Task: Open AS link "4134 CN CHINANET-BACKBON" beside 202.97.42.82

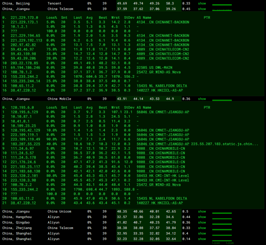Action: point(163,45)
